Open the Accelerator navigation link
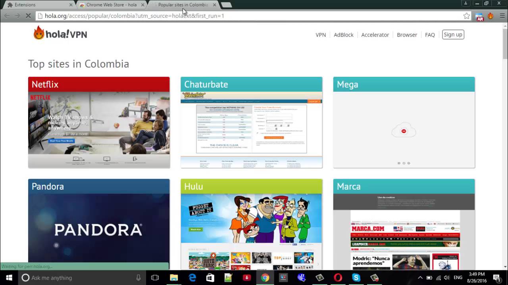508x285 pixels. (375, 35)
